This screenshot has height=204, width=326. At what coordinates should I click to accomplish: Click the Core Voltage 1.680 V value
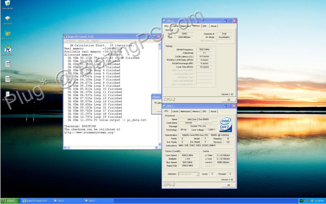pyautogui.click(x=211, y=130)
